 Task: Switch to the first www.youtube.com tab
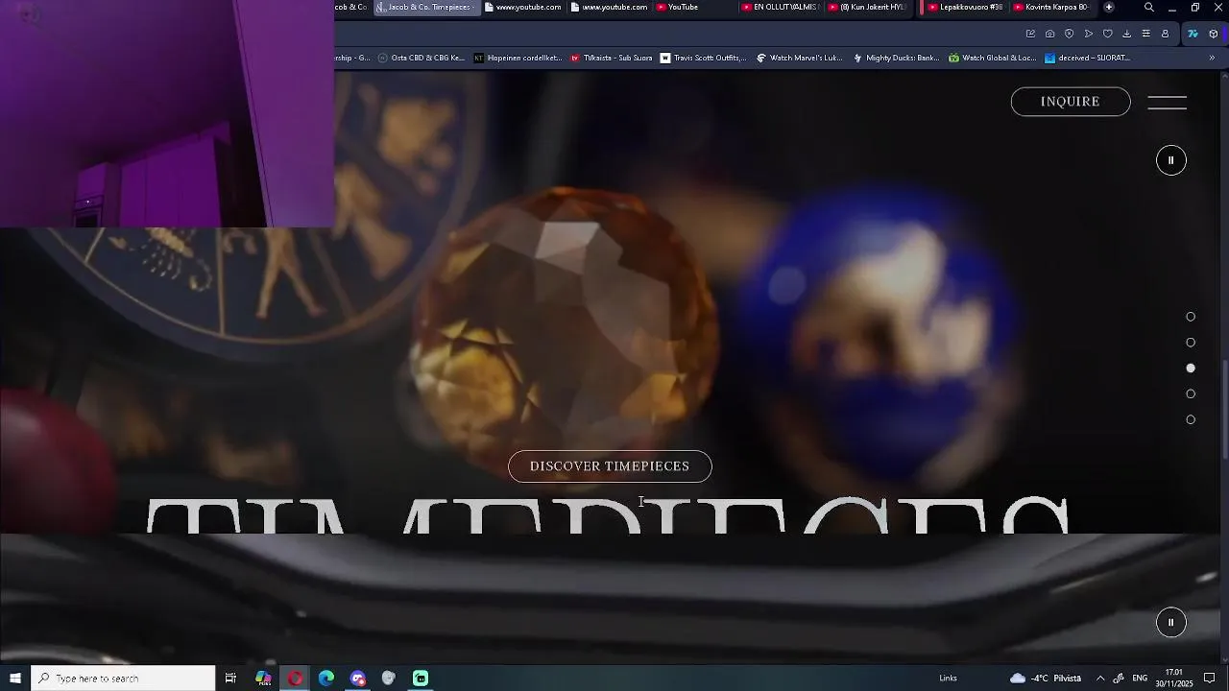(522, 7)
